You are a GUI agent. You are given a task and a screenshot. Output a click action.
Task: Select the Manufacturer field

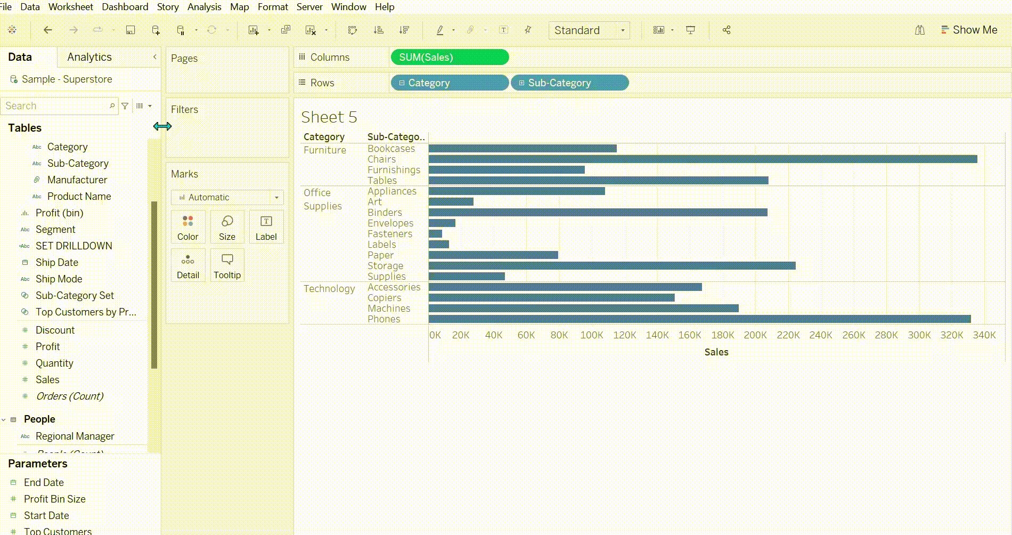(x=77, y=180)
